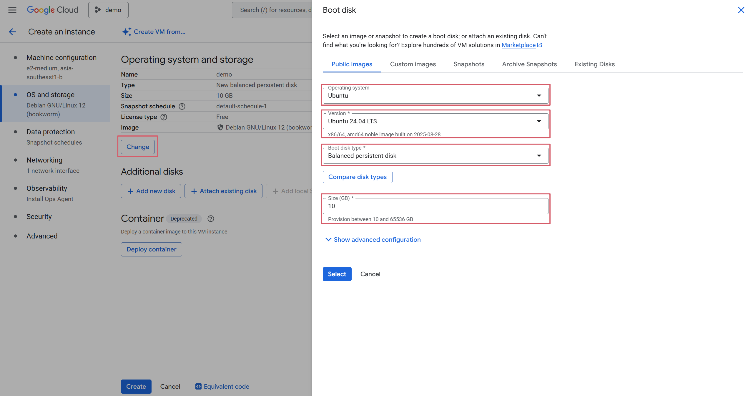Open the Version dropdown showing Ubuntu 24.04 LTS
753x396 pixels.
click(x=435, y=121)
